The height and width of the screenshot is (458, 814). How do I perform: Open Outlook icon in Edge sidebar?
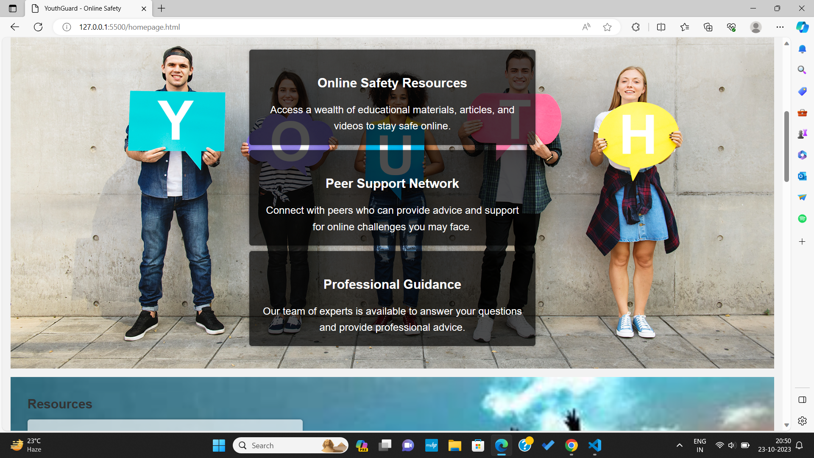coord(802,176)
